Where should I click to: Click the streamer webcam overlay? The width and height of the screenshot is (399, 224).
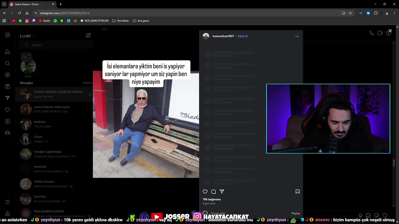[328, 119]
